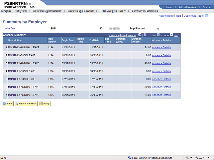
Task: Open Track Absence History breadcrumb
Action: 113,11
